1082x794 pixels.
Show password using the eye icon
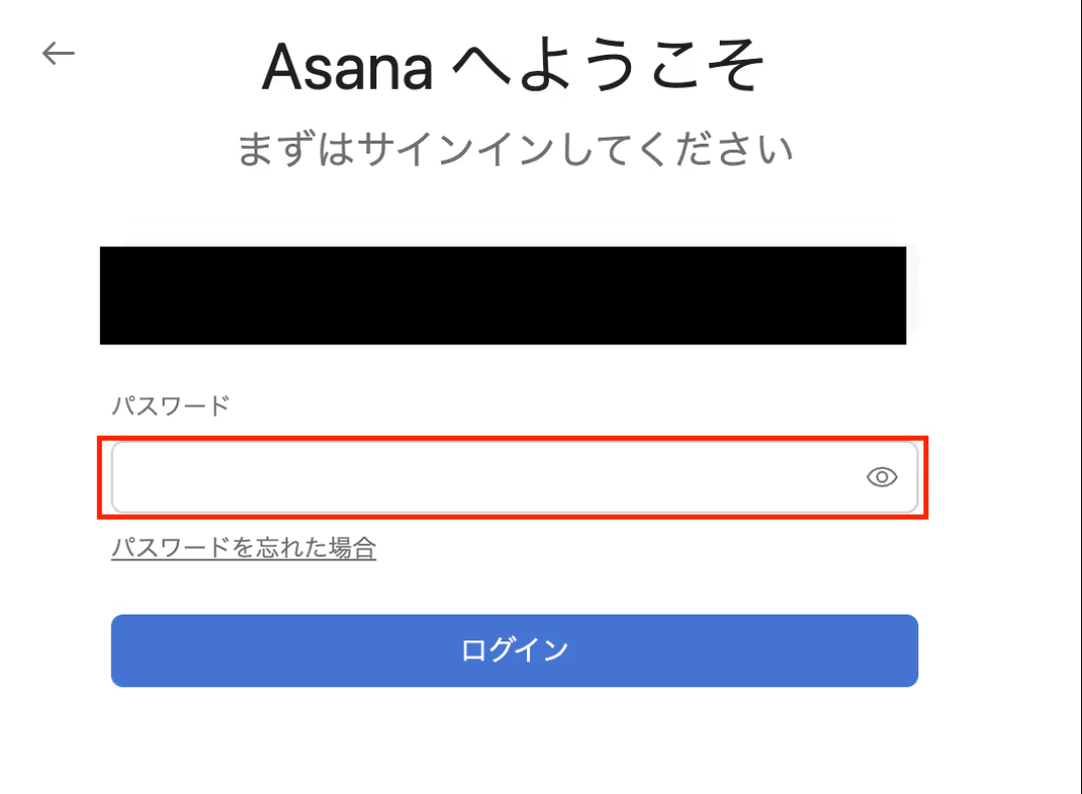(x=881, y=478)
